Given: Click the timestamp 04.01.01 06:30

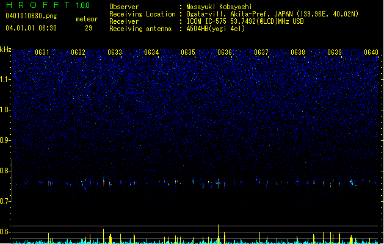Looking at the screenshot, I should (31, 28).
